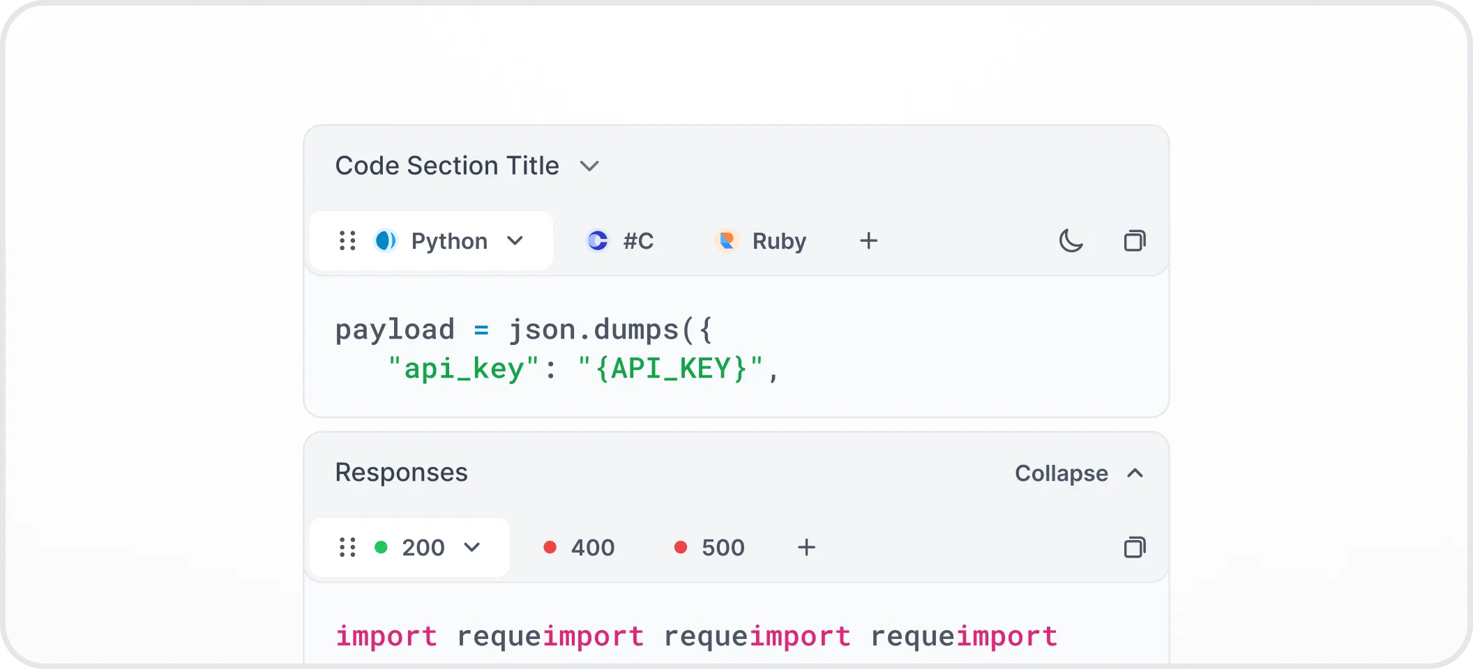1473x669 pixels.
Task: Click the drag handle beside 200 tab
Action: [x=347, y=547]
